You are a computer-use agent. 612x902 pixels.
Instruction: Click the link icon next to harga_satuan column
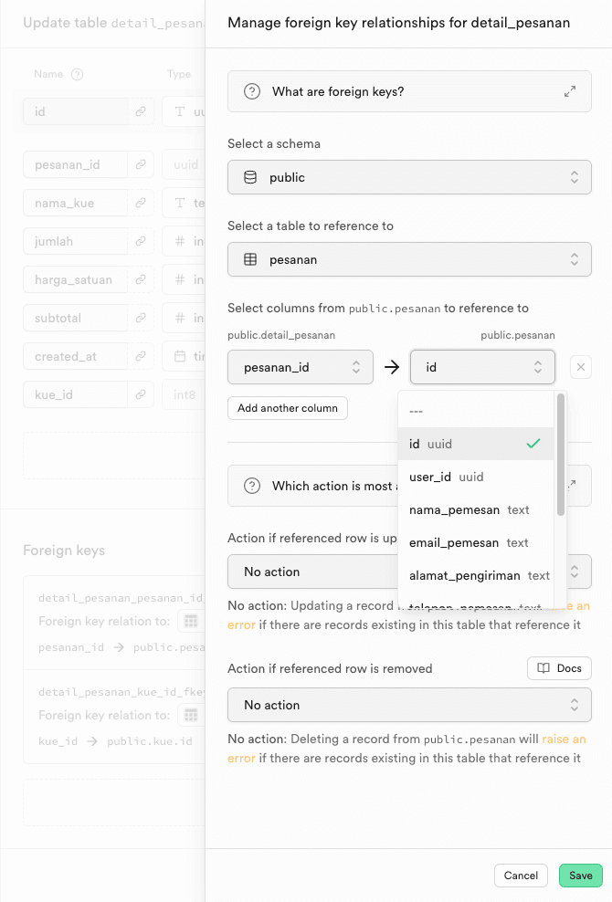pyautogui.click(x=141, y=279)
